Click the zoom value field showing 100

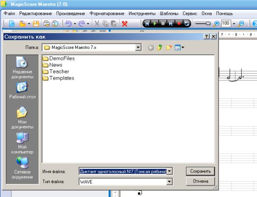226,24
